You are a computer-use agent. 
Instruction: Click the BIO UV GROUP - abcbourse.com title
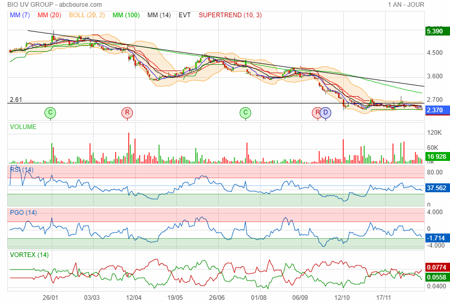coord(54,5)
